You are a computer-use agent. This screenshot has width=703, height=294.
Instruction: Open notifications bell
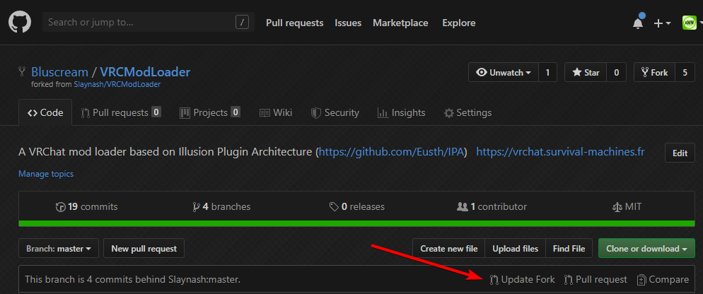[638, 23]
